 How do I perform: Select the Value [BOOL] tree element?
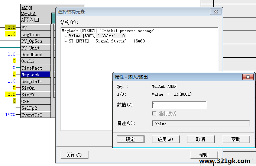[x=97, y=36]
